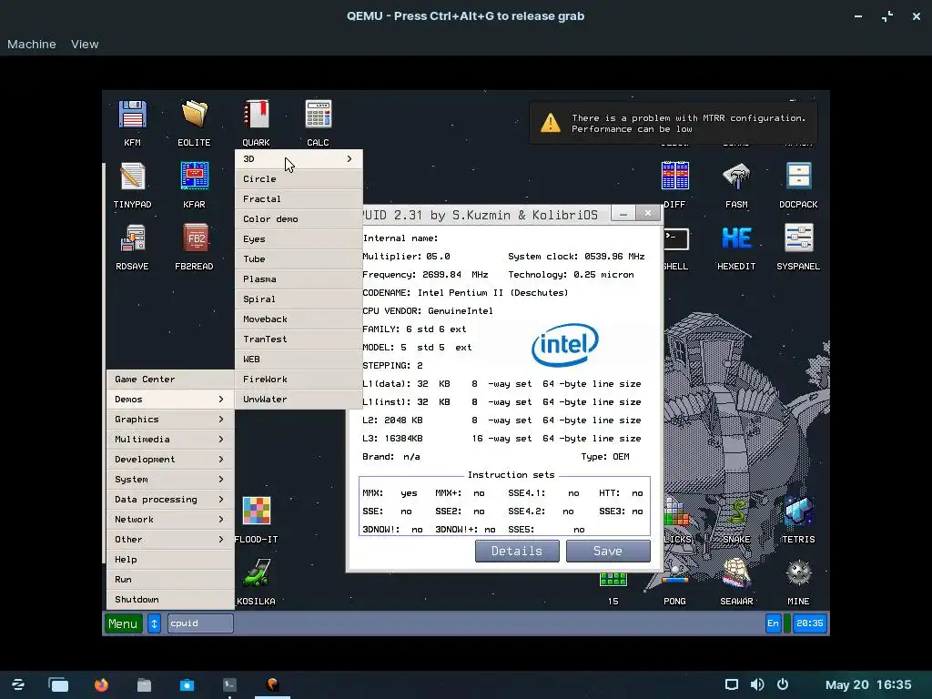This screenshot has height=699, width=932.
Task: Select the cpuid taskbar entry
Action: point(200,623)
